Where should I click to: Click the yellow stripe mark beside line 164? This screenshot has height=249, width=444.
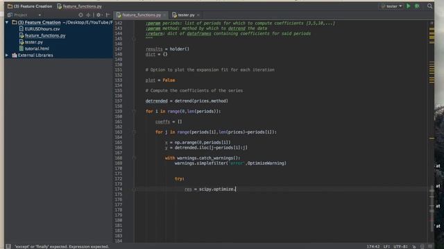tap(432, 138)
